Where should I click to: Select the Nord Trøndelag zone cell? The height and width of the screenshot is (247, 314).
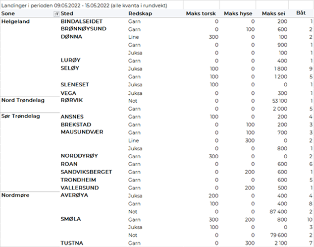tap(23, 100)
